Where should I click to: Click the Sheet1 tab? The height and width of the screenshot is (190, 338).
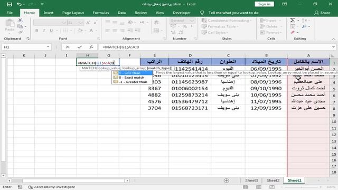point(295,180)
